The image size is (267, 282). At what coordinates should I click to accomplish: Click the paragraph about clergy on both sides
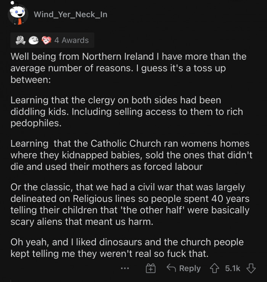point(126,112)
